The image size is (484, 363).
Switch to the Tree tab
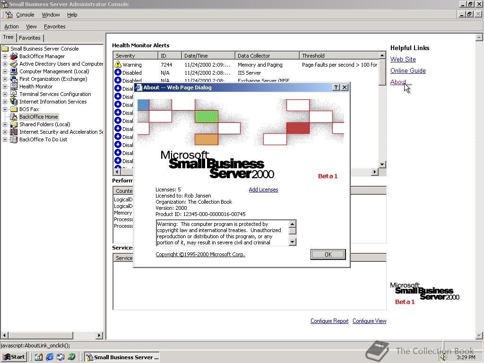point(9,37)
